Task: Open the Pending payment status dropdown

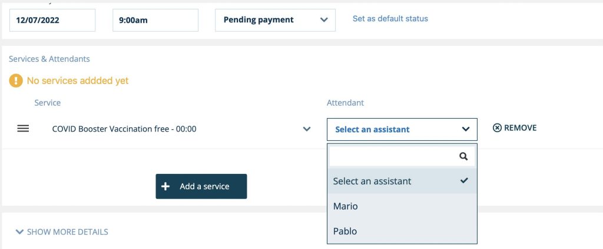Action: coord(275,20)
